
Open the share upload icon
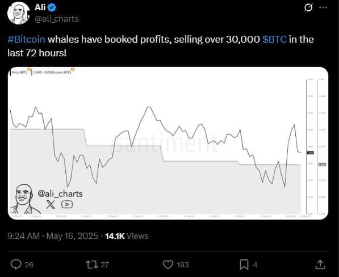pos(320,264)
